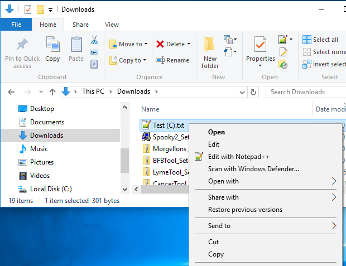346x266 pixels.
Task: Expand the Delete dropdown arrow
Action: tap(189, 44)
